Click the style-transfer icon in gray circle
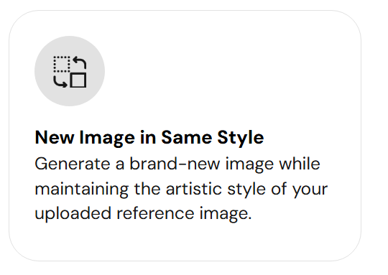This screenshot has height=275, width=388. tap(70, 72)
